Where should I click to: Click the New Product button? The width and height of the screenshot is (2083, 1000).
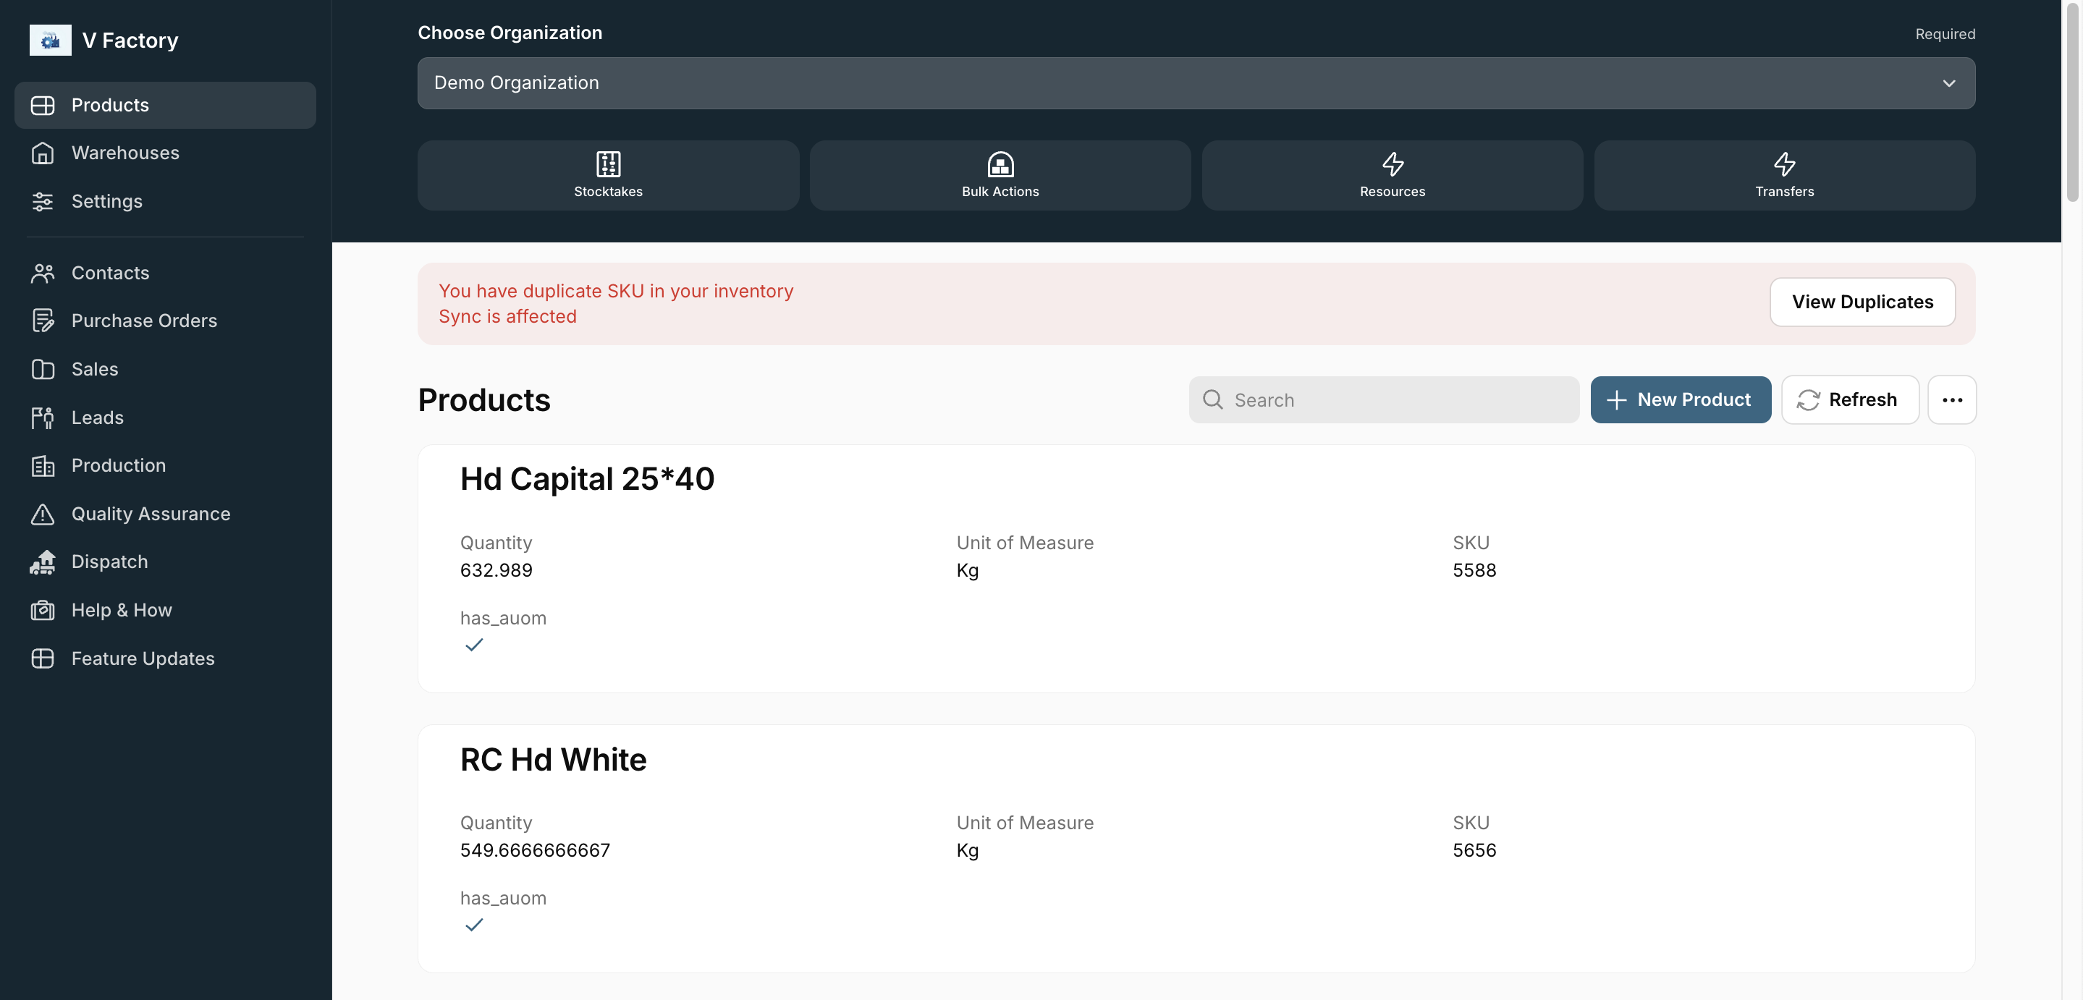[x=1681, y=399]
